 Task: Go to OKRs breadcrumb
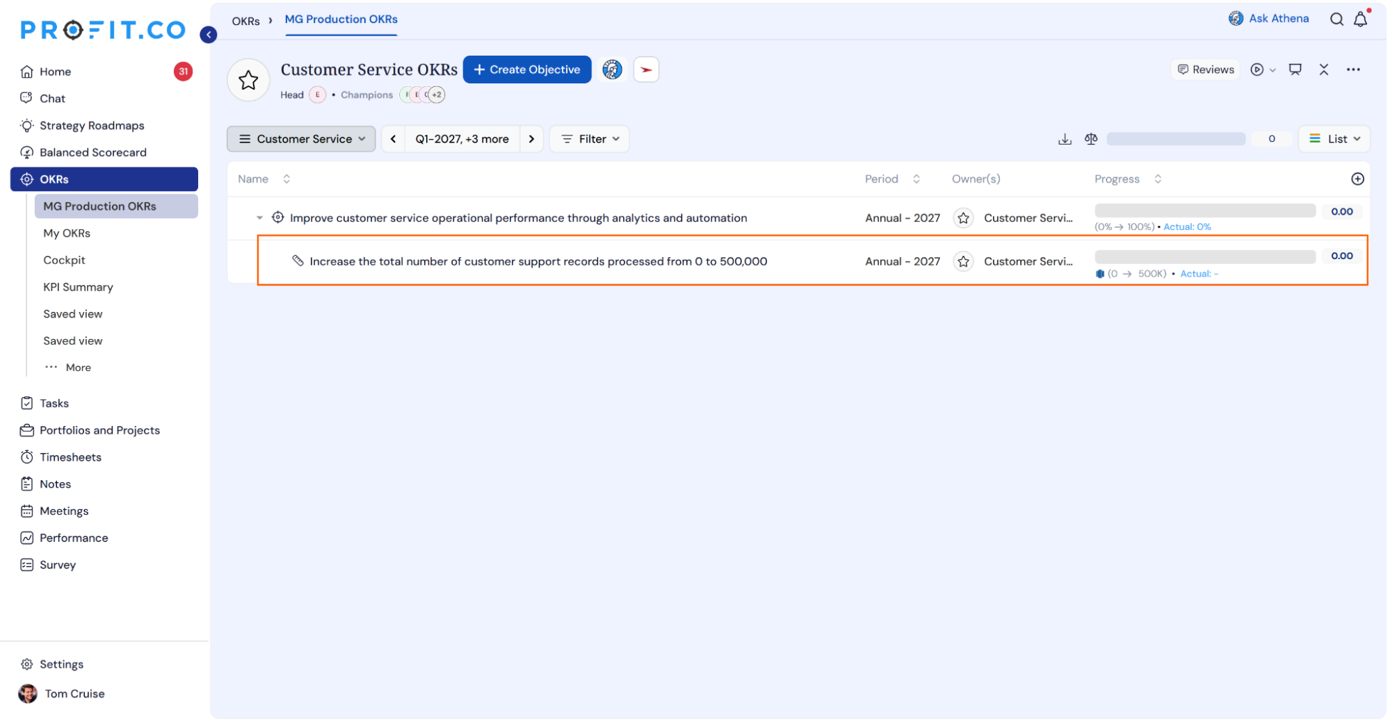245,21
